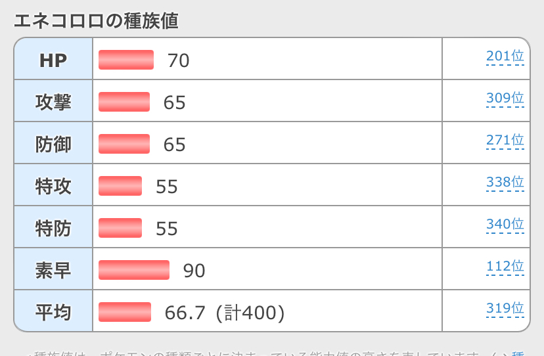Select the long red 素早 stat bar
544x356 pixels.
(134, 270)
